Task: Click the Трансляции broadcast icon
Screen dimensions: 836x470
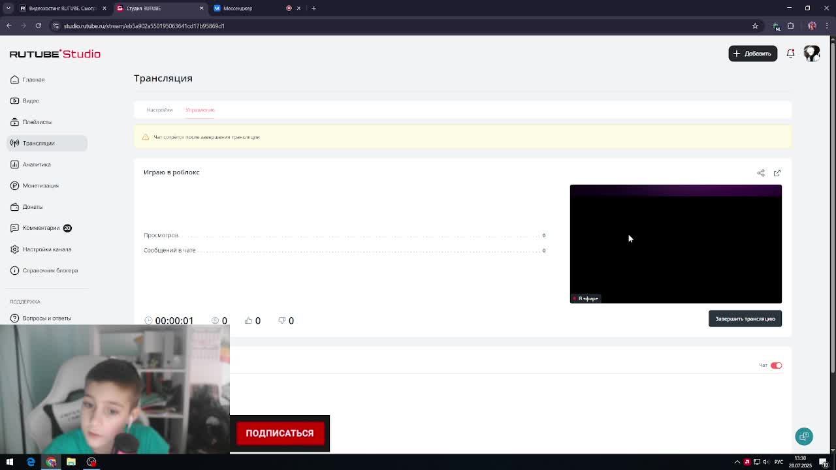Action: [x=14, y=143]
